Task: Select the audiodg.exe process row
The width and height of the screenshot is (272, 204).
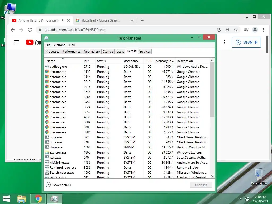Action: [127, 67]
